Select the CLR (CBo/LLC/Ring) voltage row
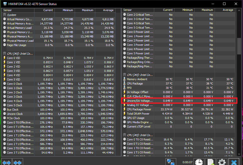Screen dimensions: 243x165 (x=178, y=96)
